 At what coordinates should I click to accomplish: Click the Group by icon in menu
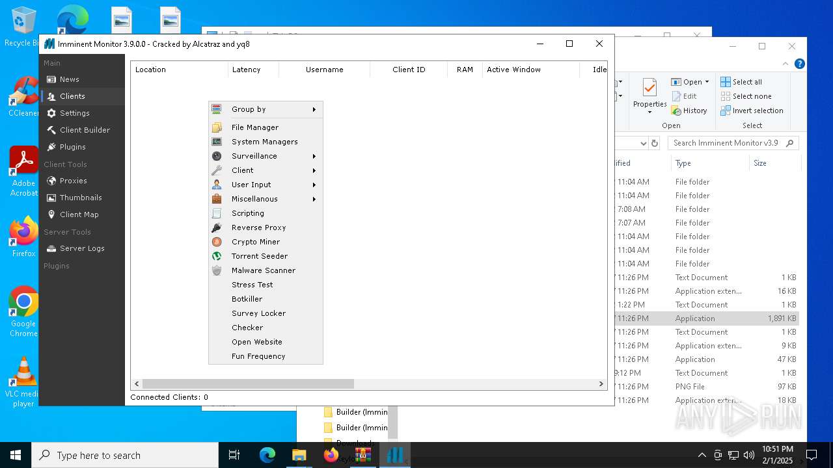pos(217,109)
